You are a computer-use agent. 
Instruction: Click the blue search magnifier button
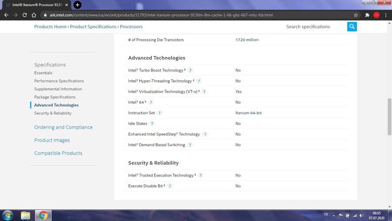tap(352, 27)
